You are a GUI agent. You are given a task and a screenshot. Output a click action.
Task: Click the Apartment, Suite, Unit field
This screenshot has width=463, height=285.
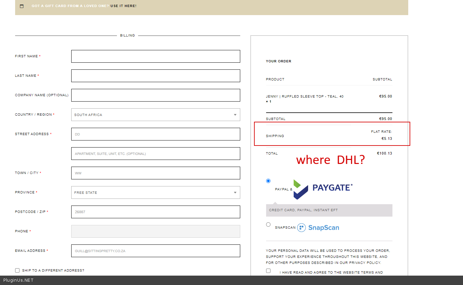point(156,154)
